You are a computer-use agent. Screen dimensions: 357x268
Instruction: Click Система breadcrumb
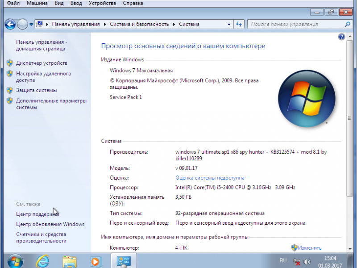click(189, 24)
